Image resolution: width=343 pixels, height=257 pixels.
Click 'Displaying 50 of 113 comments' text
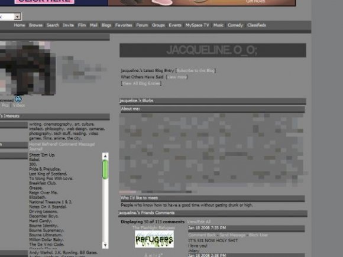[x=153, y=222]
